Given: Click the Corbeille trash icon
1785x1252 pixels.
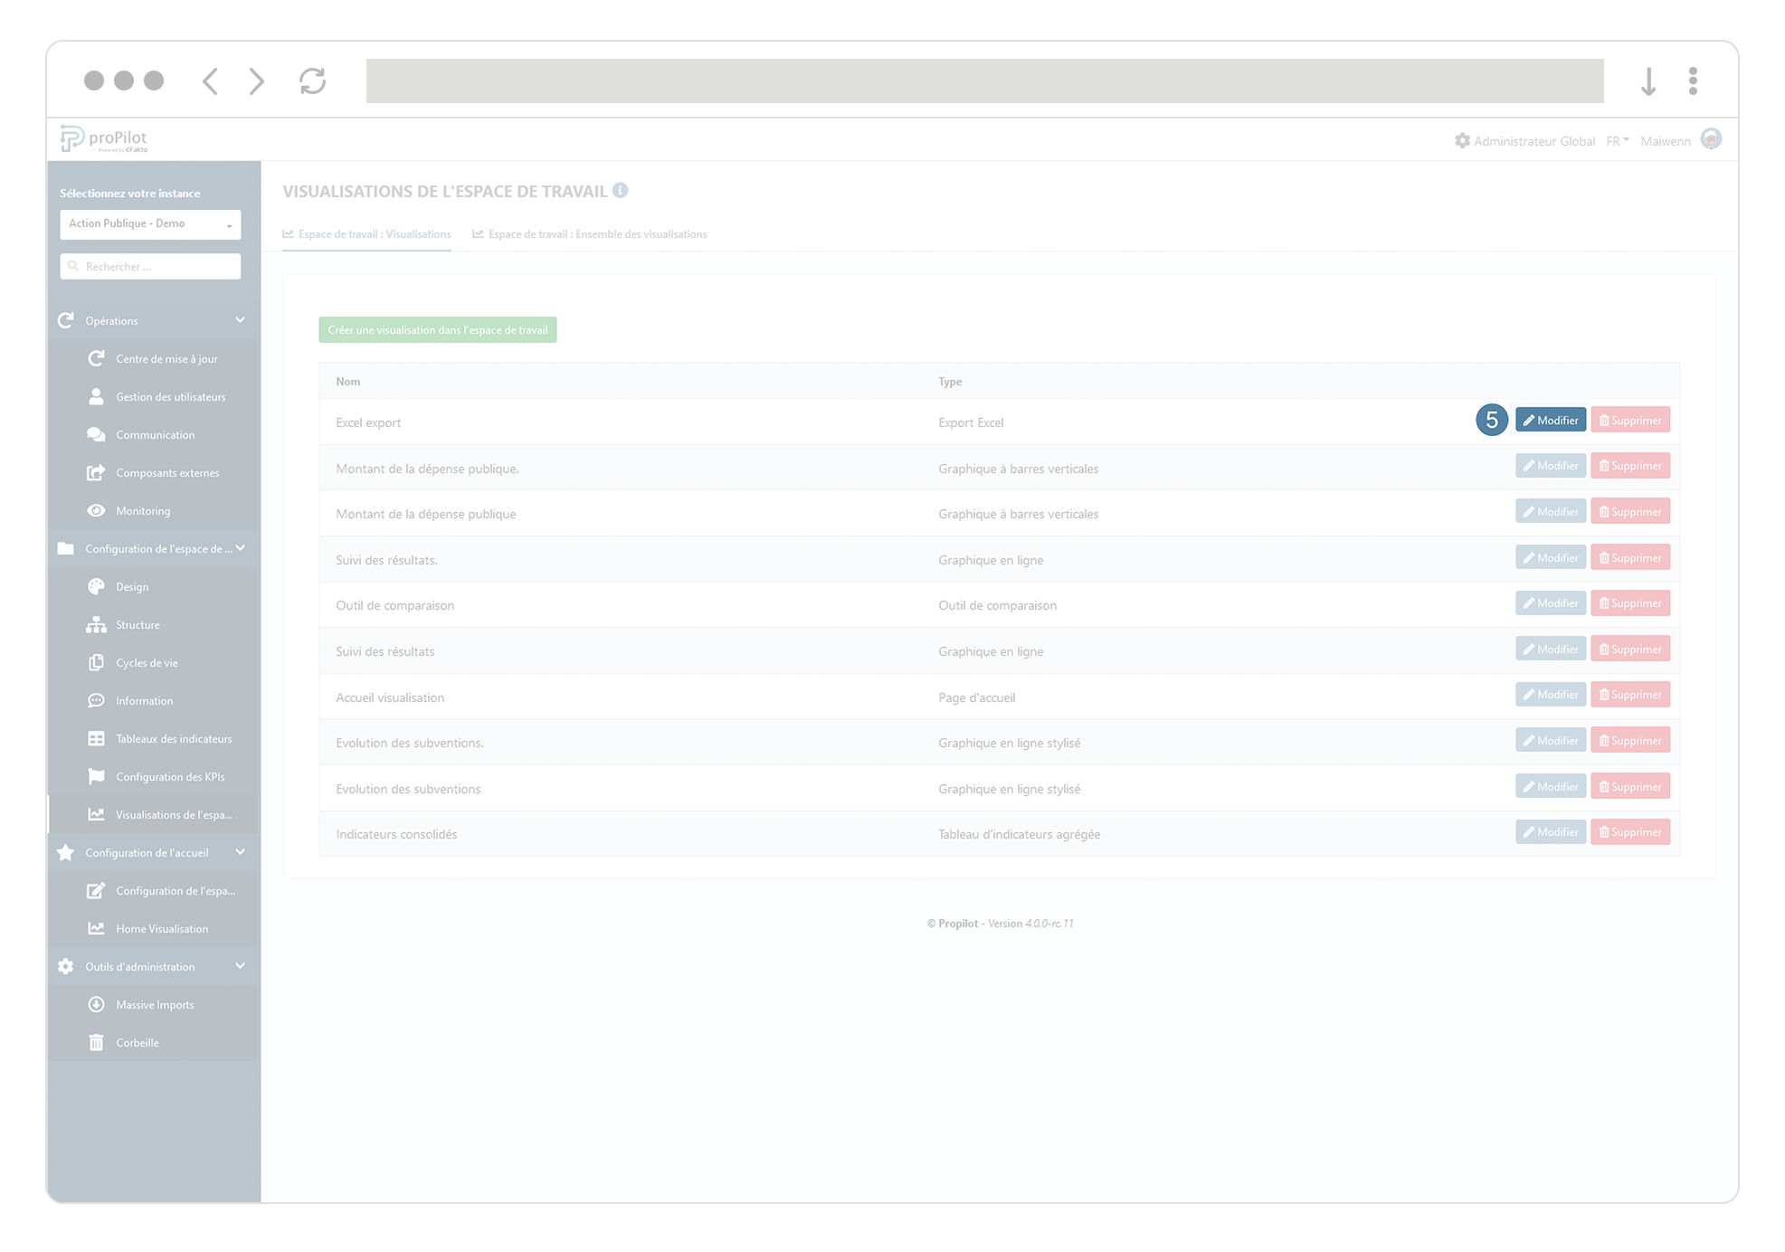Looking at the screenshot, I should [97, 1042].
